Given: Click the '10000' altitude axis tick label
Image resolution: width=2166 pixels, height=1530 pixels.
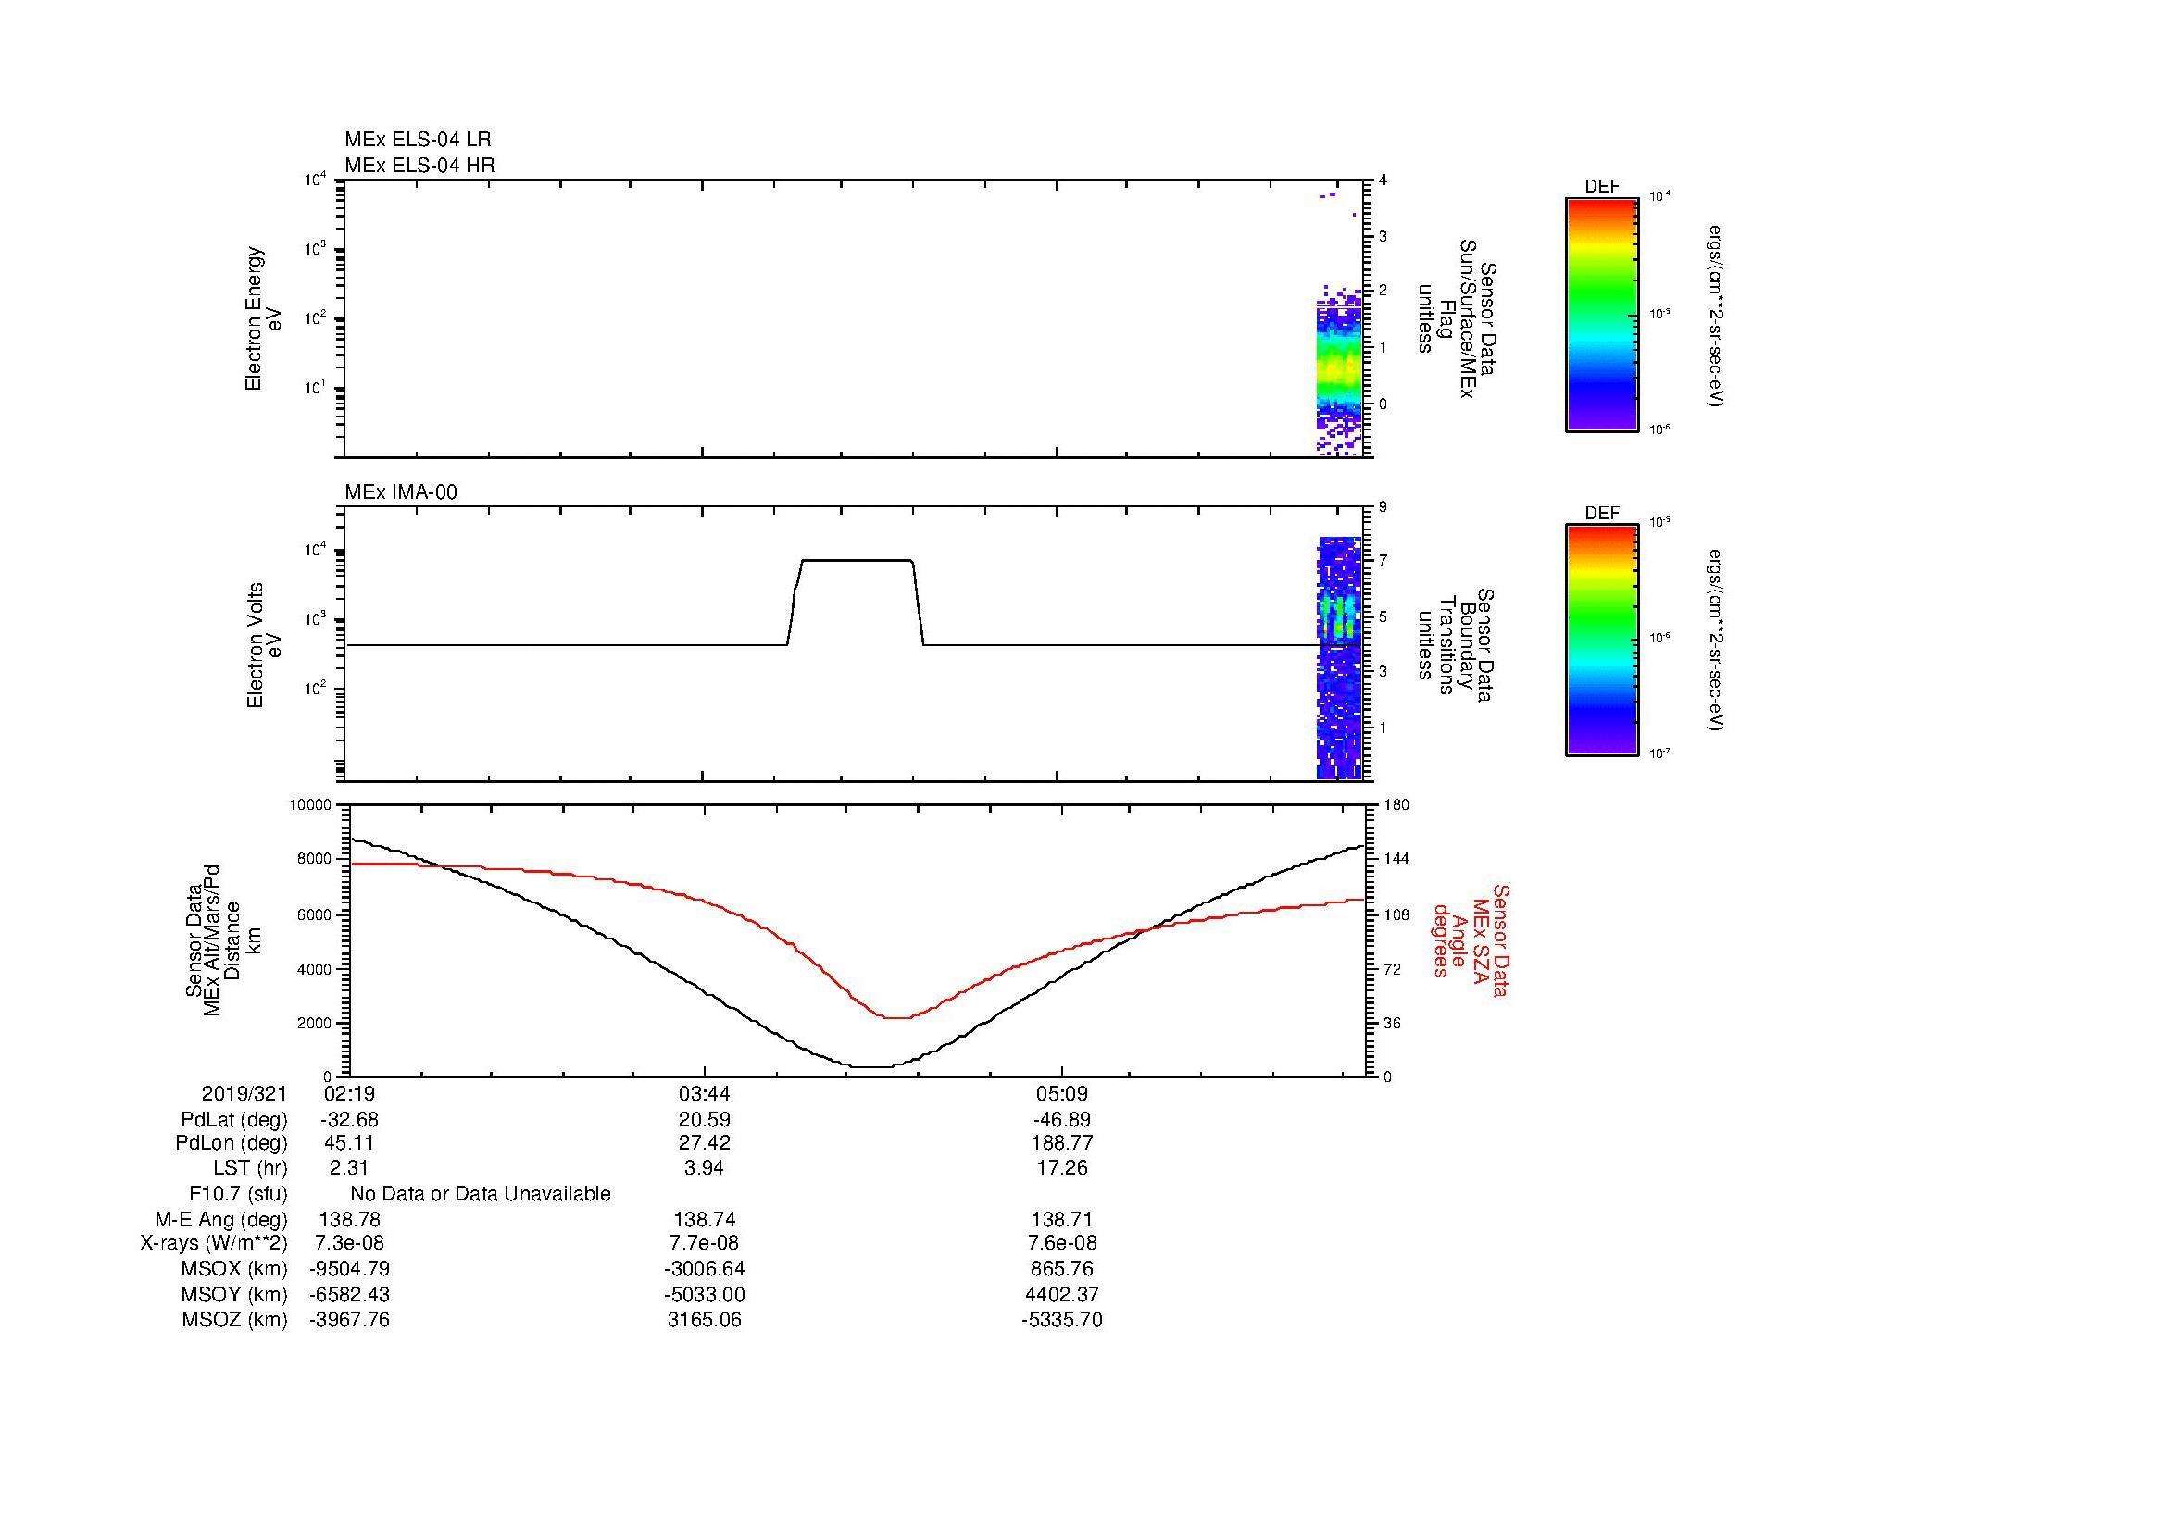Looking at the screenshot, I should tap(310, 805).
